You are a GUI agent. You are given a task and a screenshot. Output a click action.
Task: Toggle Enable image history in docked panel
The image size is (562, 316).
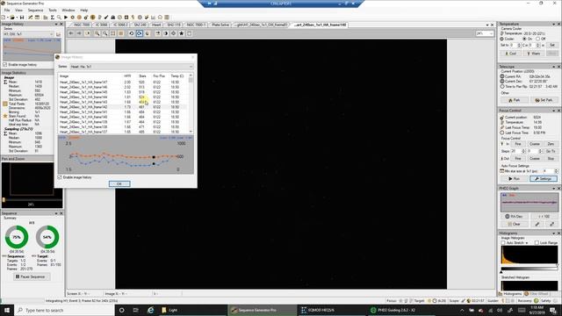[5, 65]
